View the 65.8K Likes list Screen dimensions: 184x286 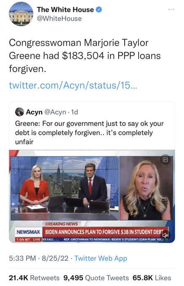coord(152,278)
